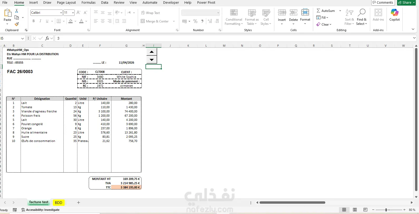Toggle Merge & Center
The width and height of the screenshot is (419, 214).
click(155, 21)
